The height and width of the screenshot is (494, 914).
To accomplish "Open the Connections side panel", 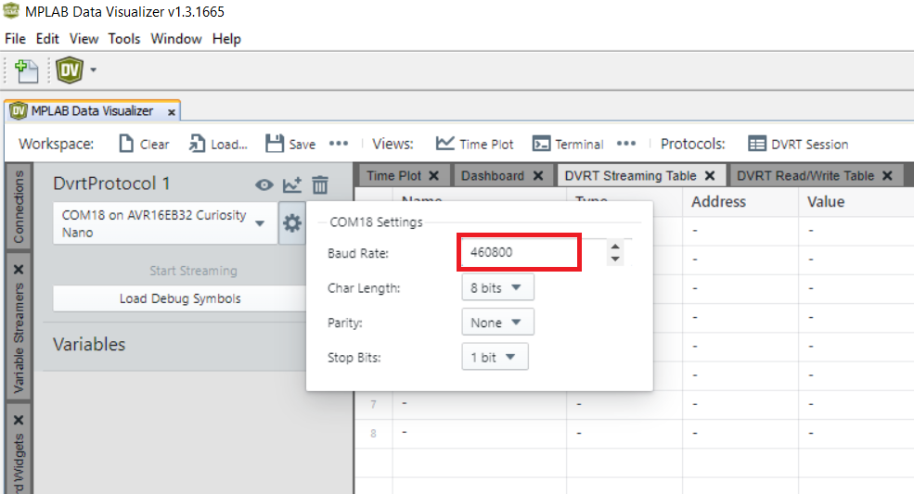I will 19,207.
